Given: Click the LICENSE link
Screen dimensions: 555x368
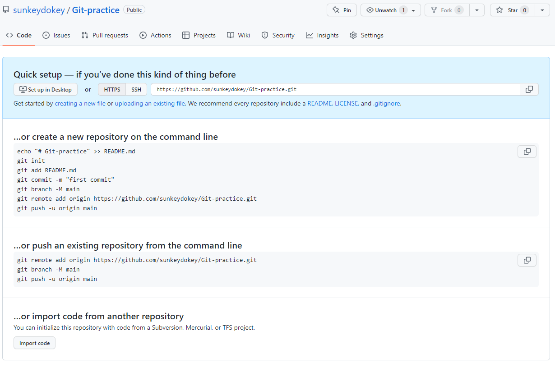Looking at the screenshot, I should (346, 103).
